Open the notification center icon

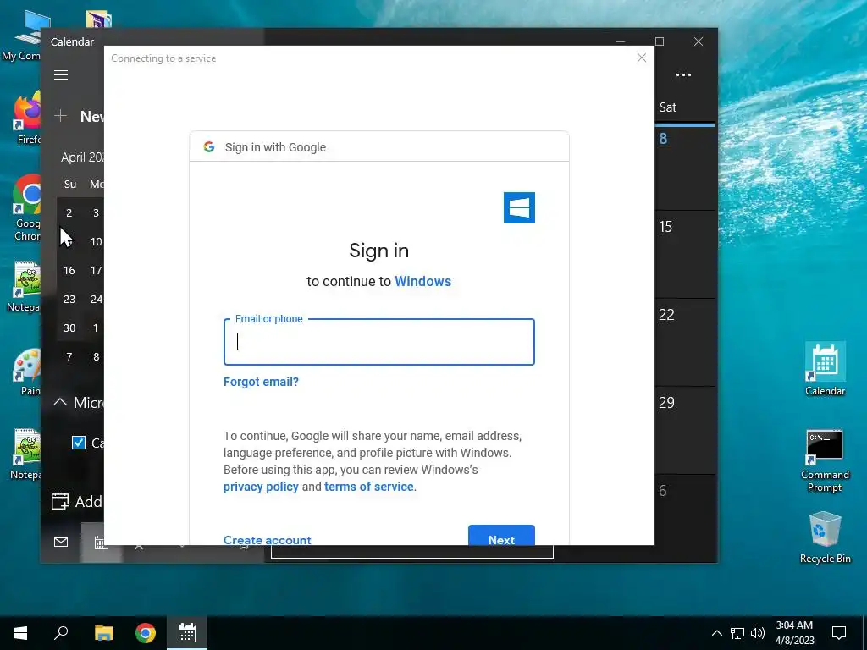tap(839, 633)
